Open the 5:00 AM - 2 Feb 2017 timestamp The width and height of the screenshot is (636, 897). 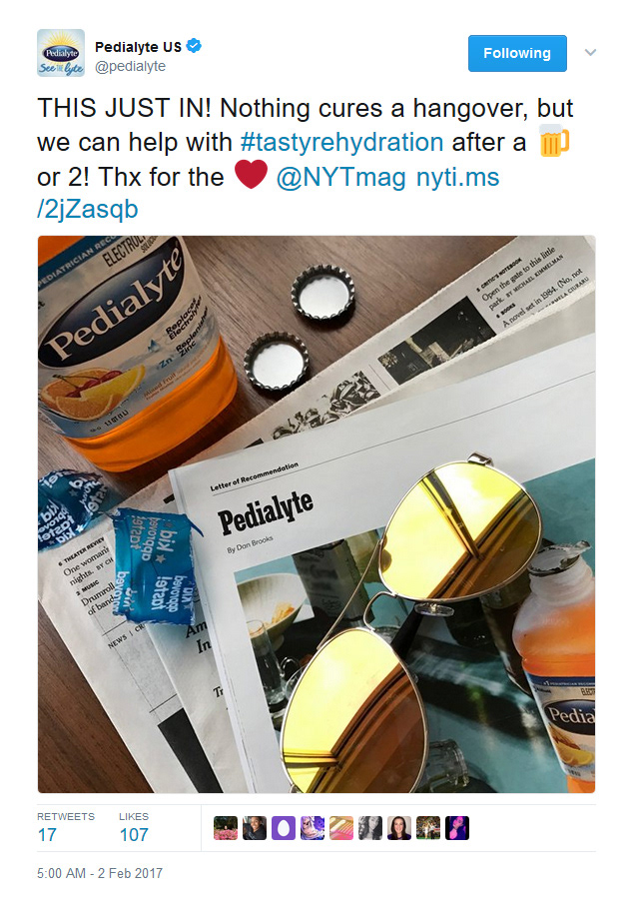point(100,873)
